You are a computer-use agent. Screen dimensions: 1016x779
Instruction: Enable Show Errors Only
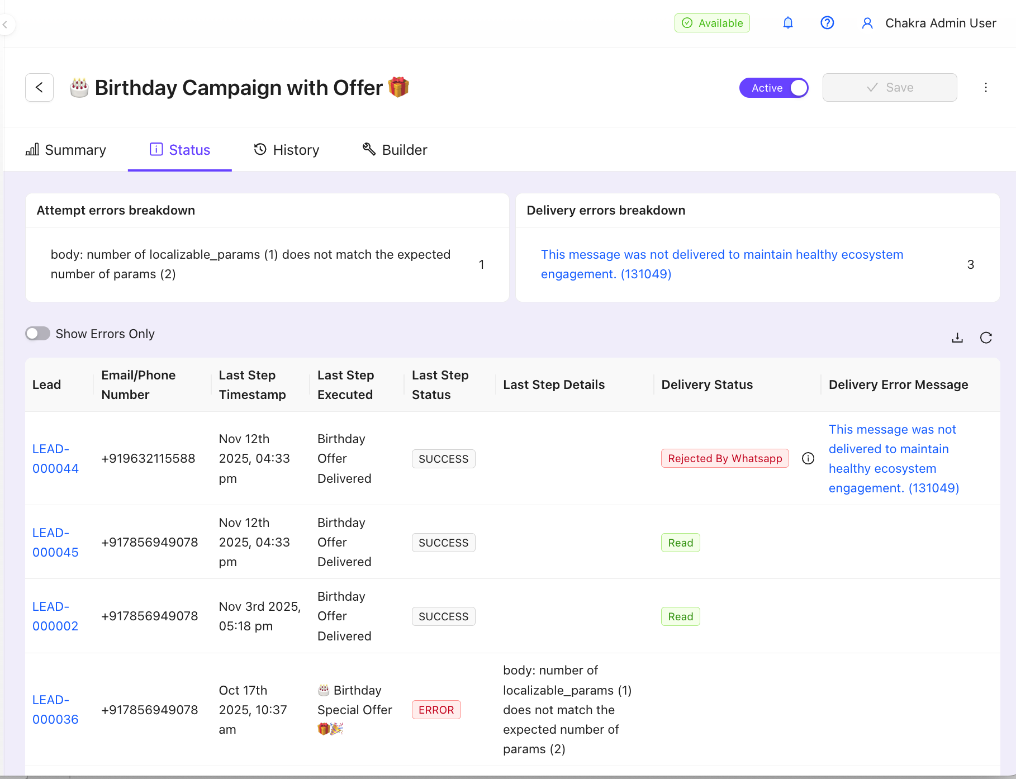pos(37,333)
